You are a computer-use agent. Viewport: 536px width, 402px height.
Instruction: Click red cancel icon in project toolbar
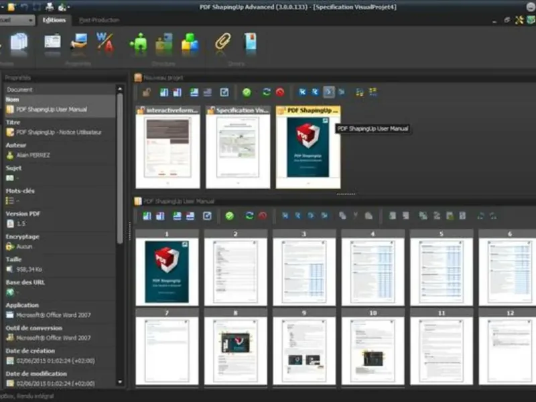[280, 92]
